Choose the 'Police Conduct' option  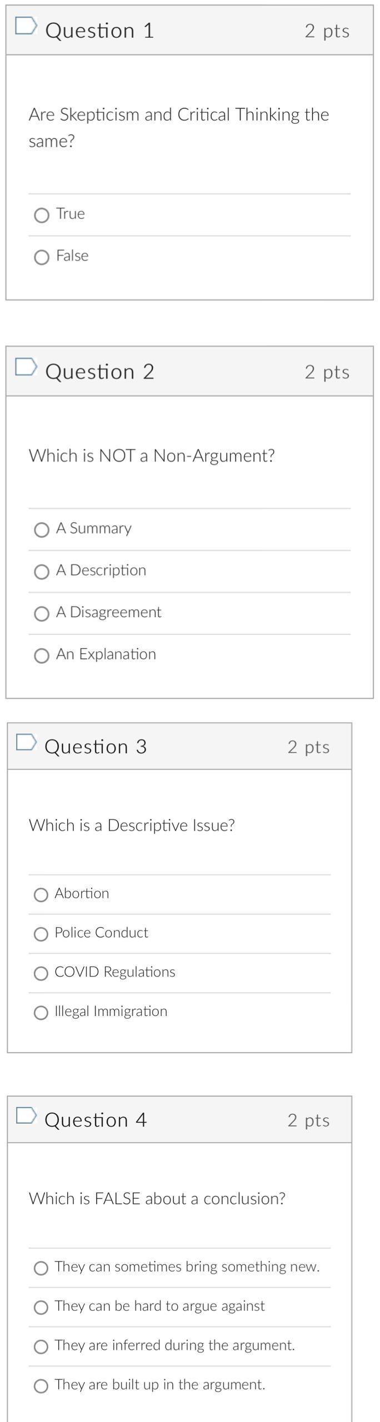click(41, 934)
